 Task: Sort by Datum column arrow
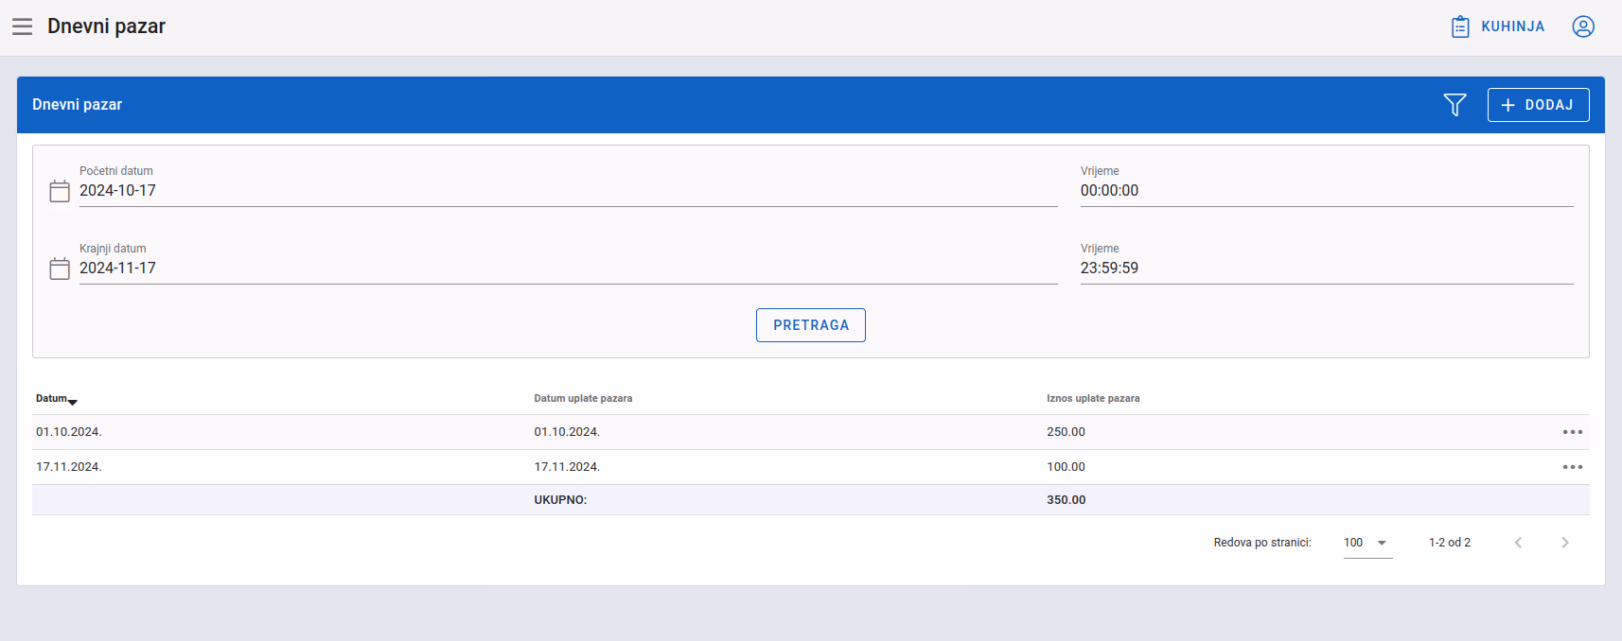coord(73,402)
